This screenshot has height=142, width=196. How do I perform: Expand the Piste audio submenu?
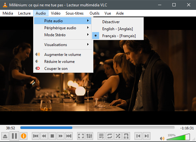pos(63,21)
